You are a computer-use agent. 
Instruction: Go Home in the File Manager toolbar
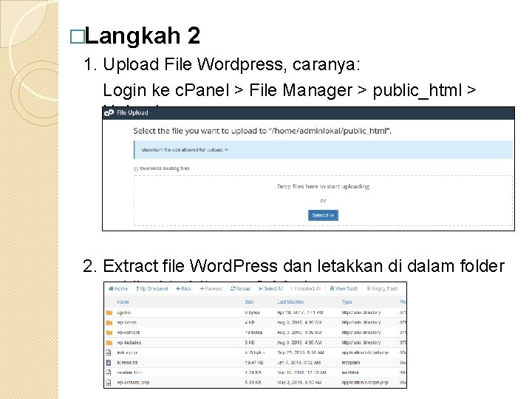[118, 289]
